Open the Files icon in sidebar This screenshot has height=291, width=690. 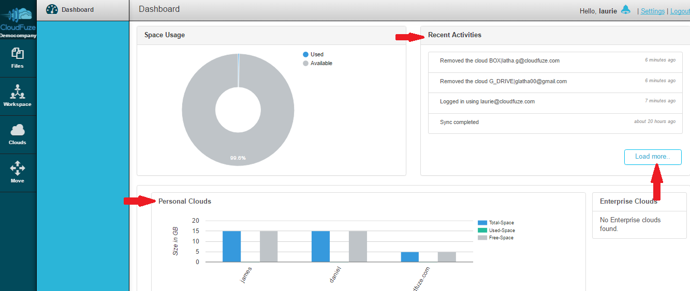tap(18, 53)
